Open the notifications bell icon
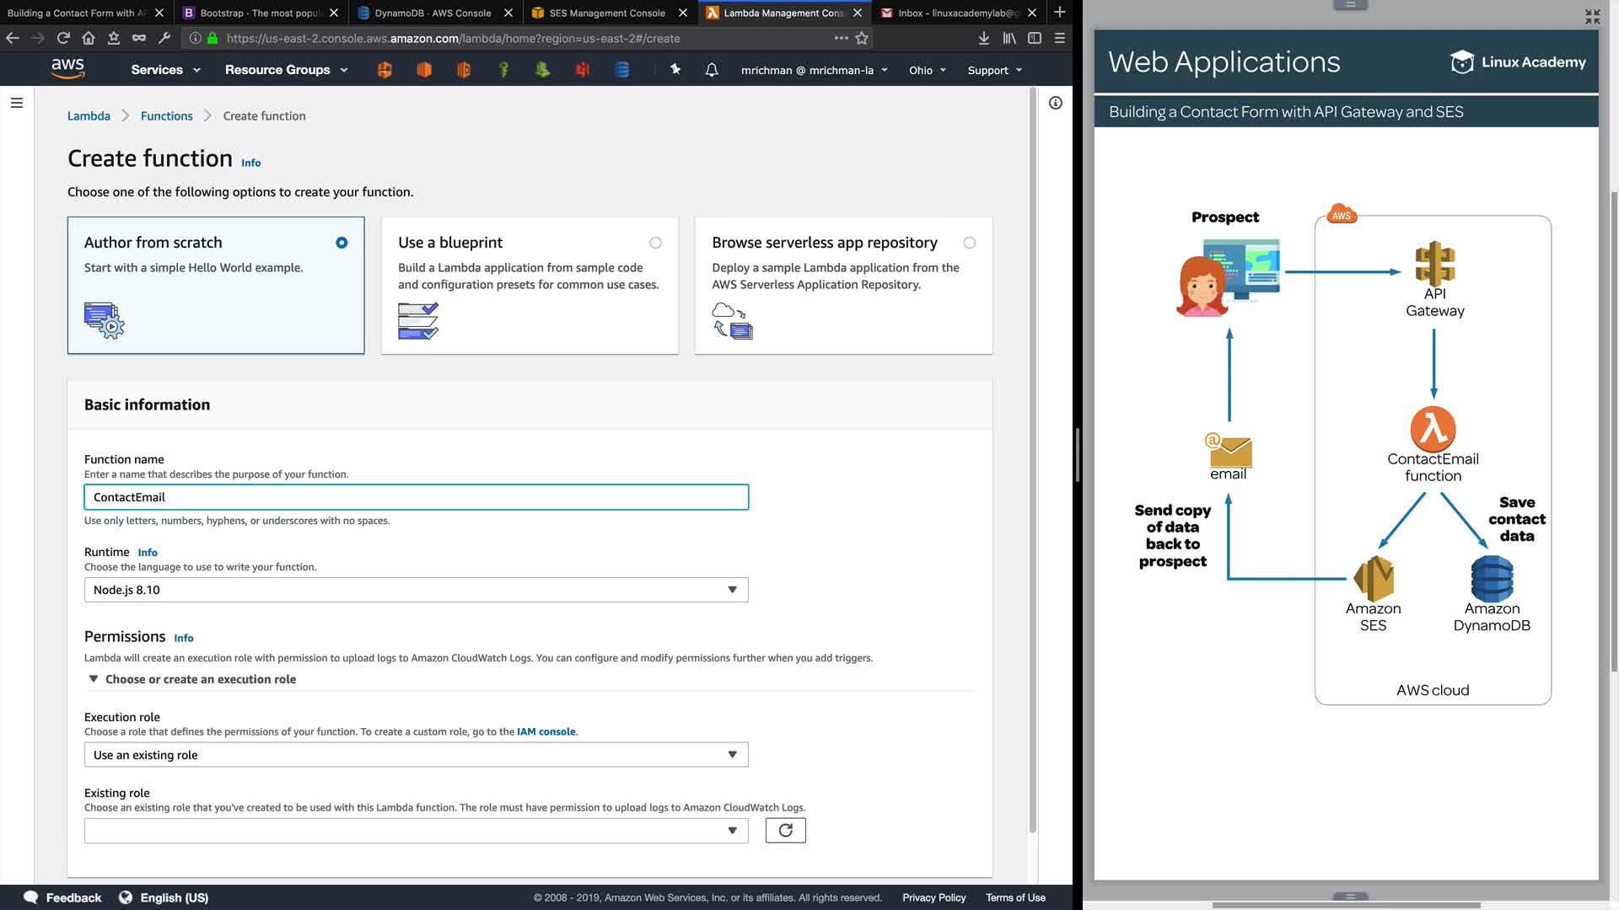This screenshot has width=1619, height=910. 712,70
